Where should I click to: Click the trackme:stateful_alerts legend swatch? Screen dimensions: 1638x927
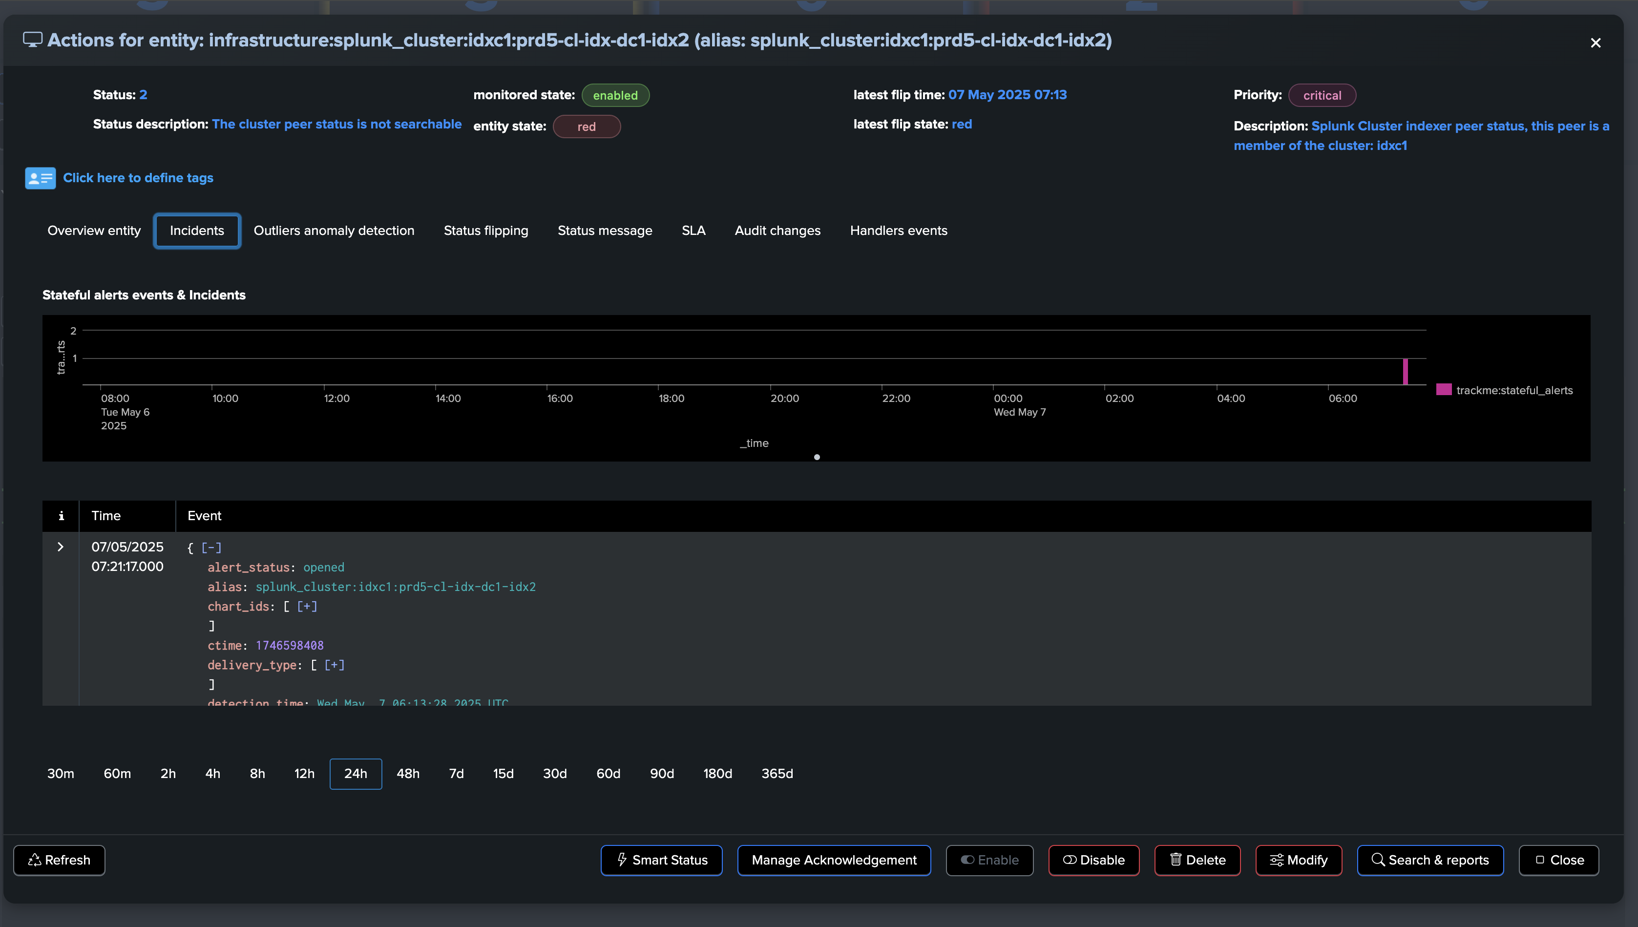click(x=1443, y=390)
